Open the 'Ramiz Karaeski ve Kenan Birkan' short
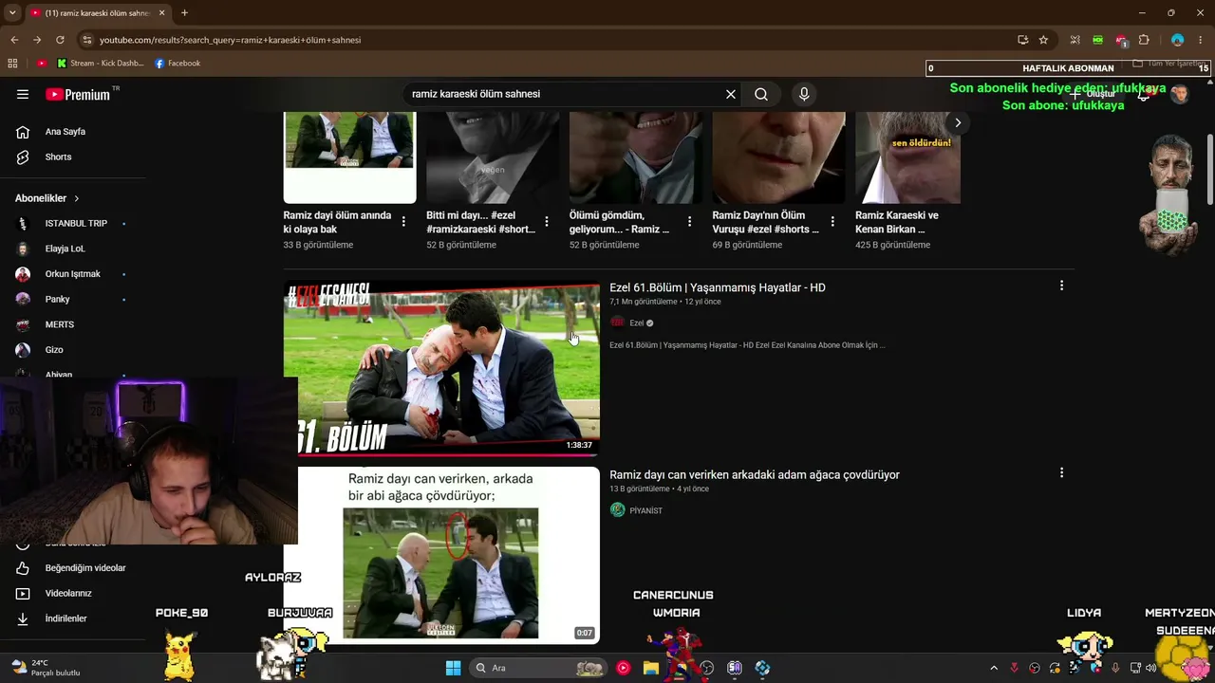This screenshot has height=683, width=1215. pyautogui.click(x=908, y=157)
